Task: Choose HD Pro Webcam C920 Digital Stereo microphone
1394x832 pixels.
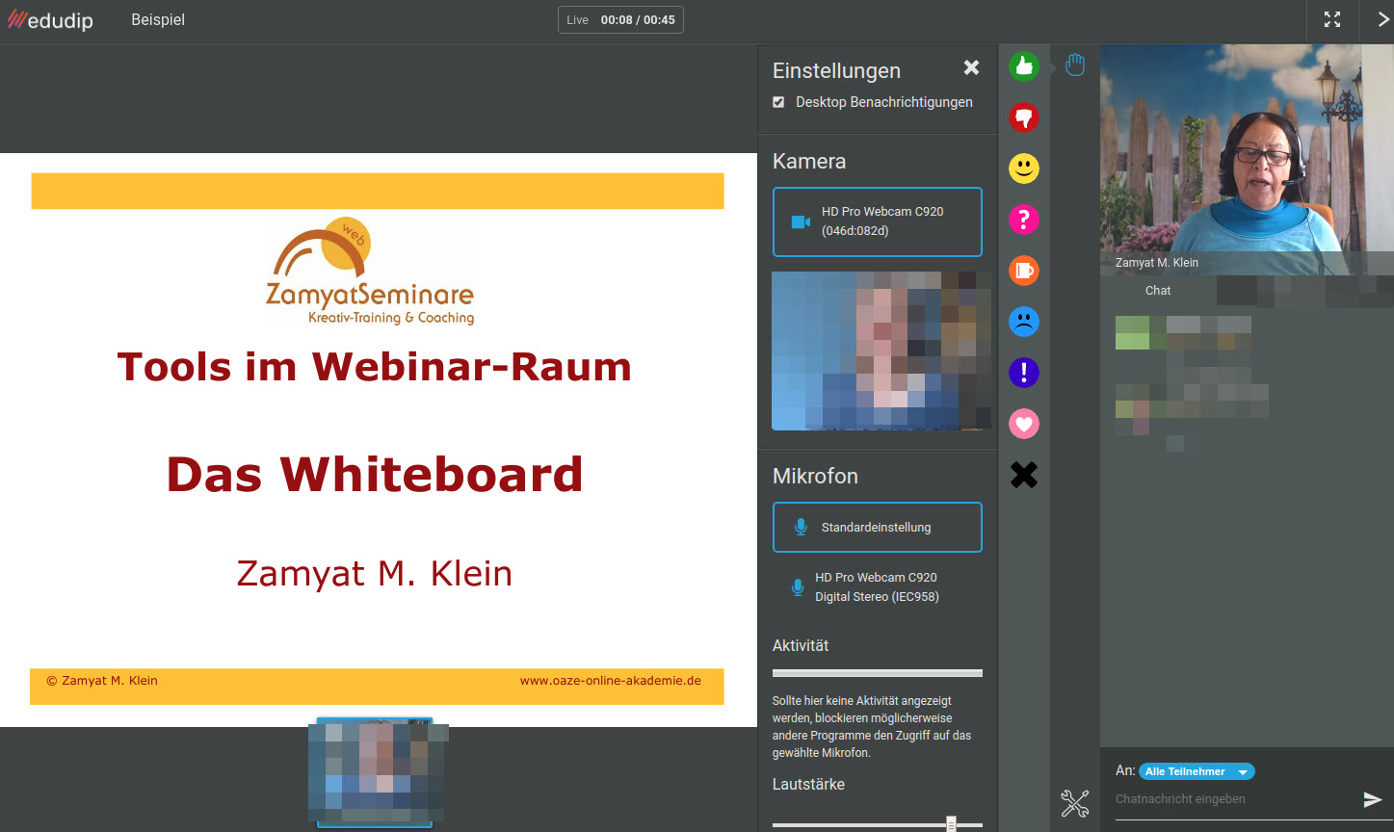Action: pyautogui.click(x=877, y=587)
